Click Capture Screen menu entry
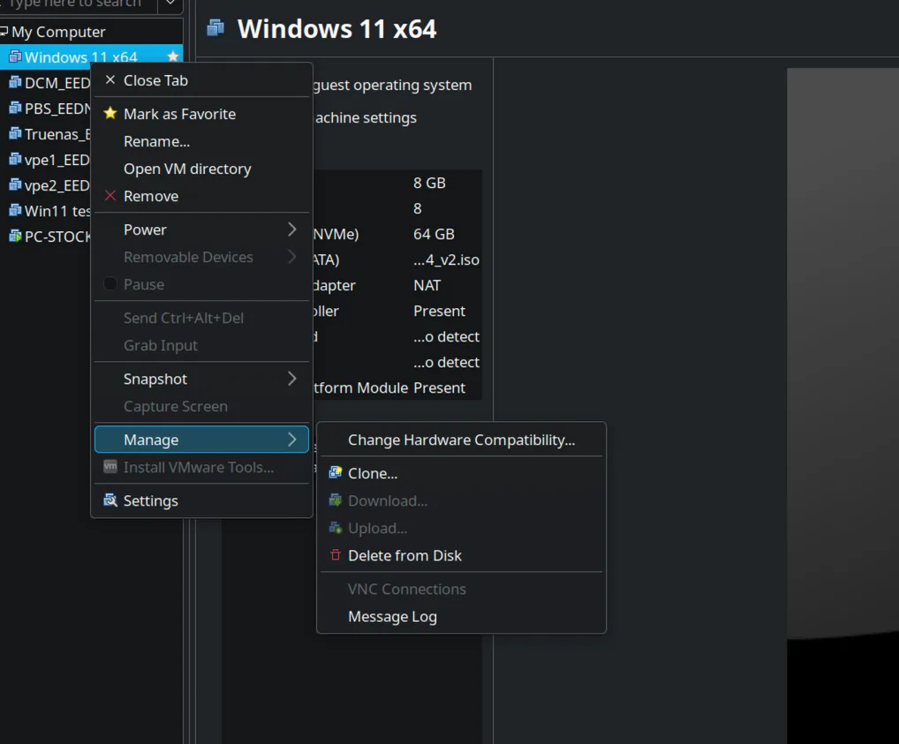Screen dimensions: 899x744 (202, 406)
